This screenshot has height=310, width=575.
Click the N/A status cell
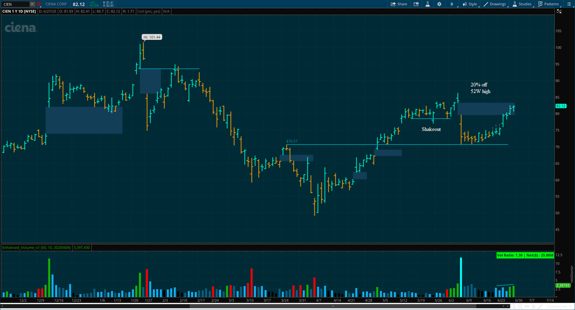pos(166,11)
